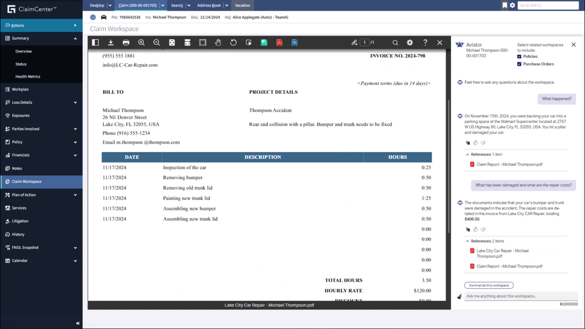Screen dimensions: 585x329
Task: Uncheck the Policies workspace checkbox
Action: (x=519, y=56)
